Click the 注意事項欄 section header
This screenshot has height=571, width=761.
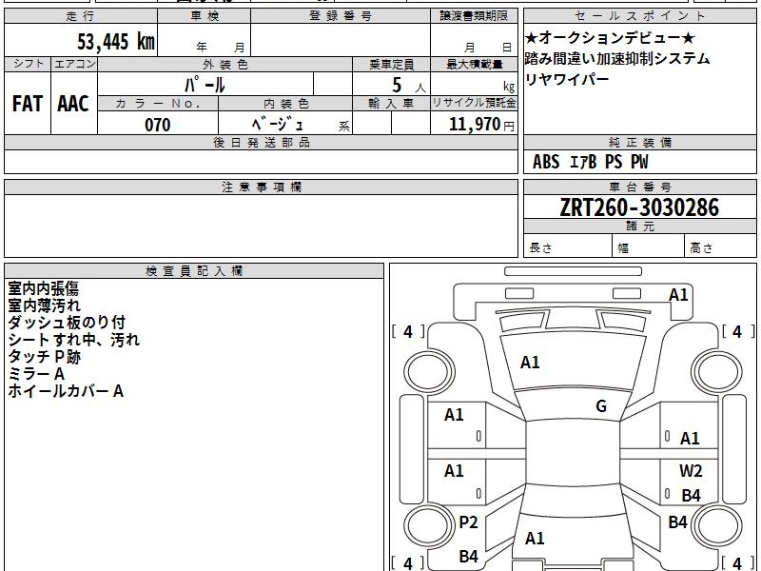261,187
